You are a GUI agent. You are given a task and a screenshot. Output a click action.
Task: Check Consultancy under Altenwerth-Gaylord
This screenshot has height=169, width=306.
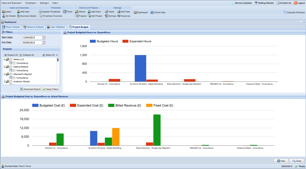[14, 78]
